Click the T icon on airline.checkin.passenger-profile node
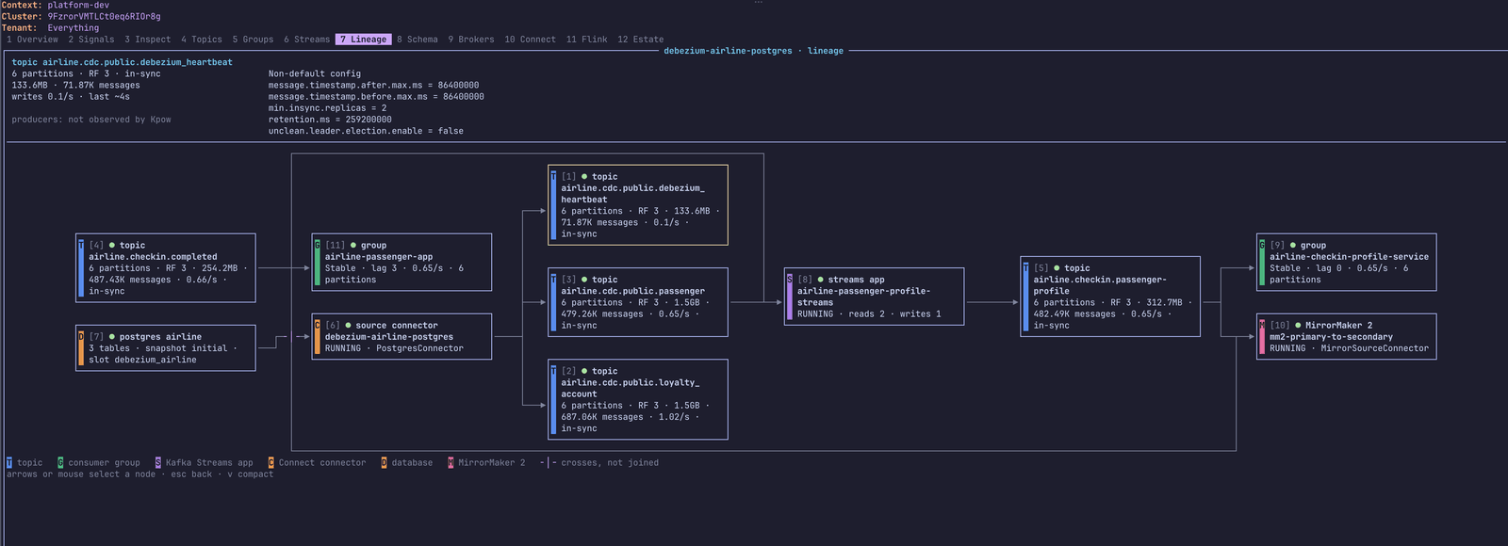 coord(1025,267)
